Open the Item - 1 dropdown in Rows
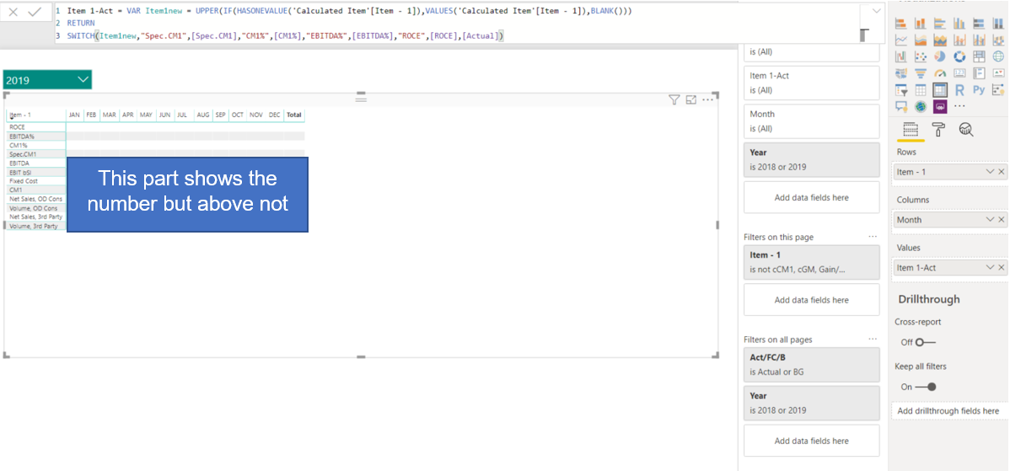The height and width of the screenshot is (471, 1010). coord(990,172)
